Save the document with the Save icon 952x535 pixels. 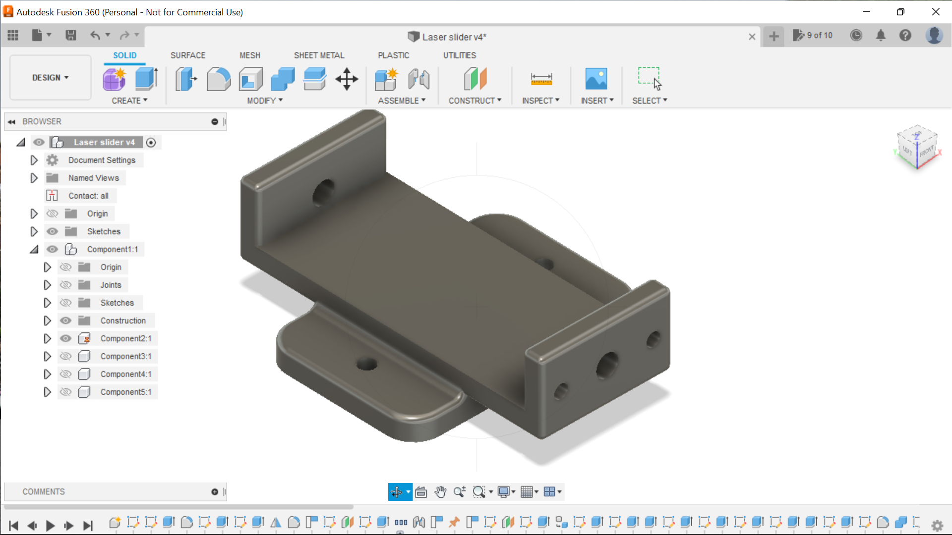click(x=71, y=35)
